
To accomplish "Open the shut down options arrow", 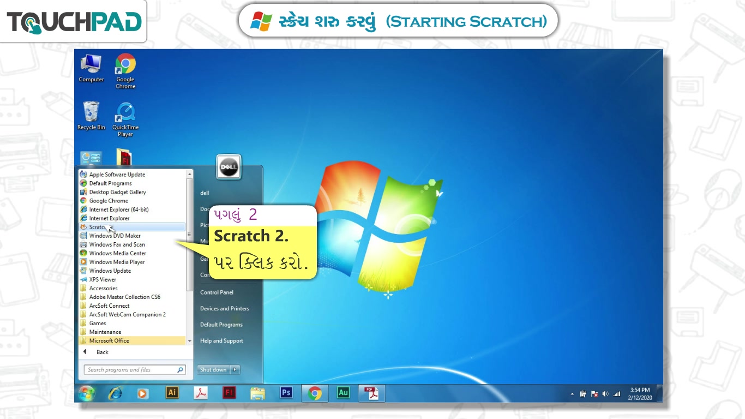I will [x=235, y=370].
